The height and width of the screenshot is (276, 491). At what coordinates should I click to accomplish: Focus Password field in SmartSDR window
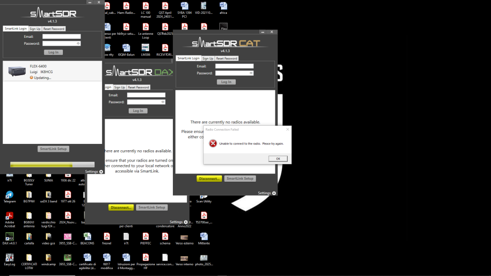tap(61, 44)
